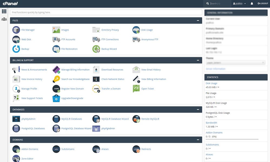Open the PostgreSQL Database Wizard link
This screenshot has height=162, width=270.
click(76, 129)
